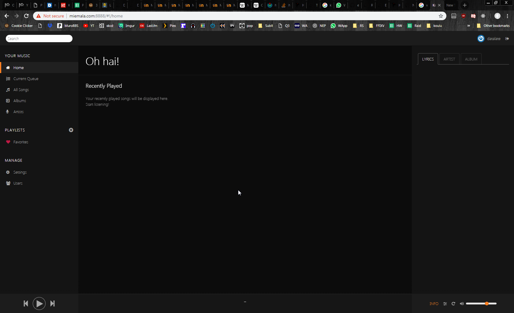This screenshot has width=514, height=313.
Task: Go to All Songs
Action: tap(21, 90)
